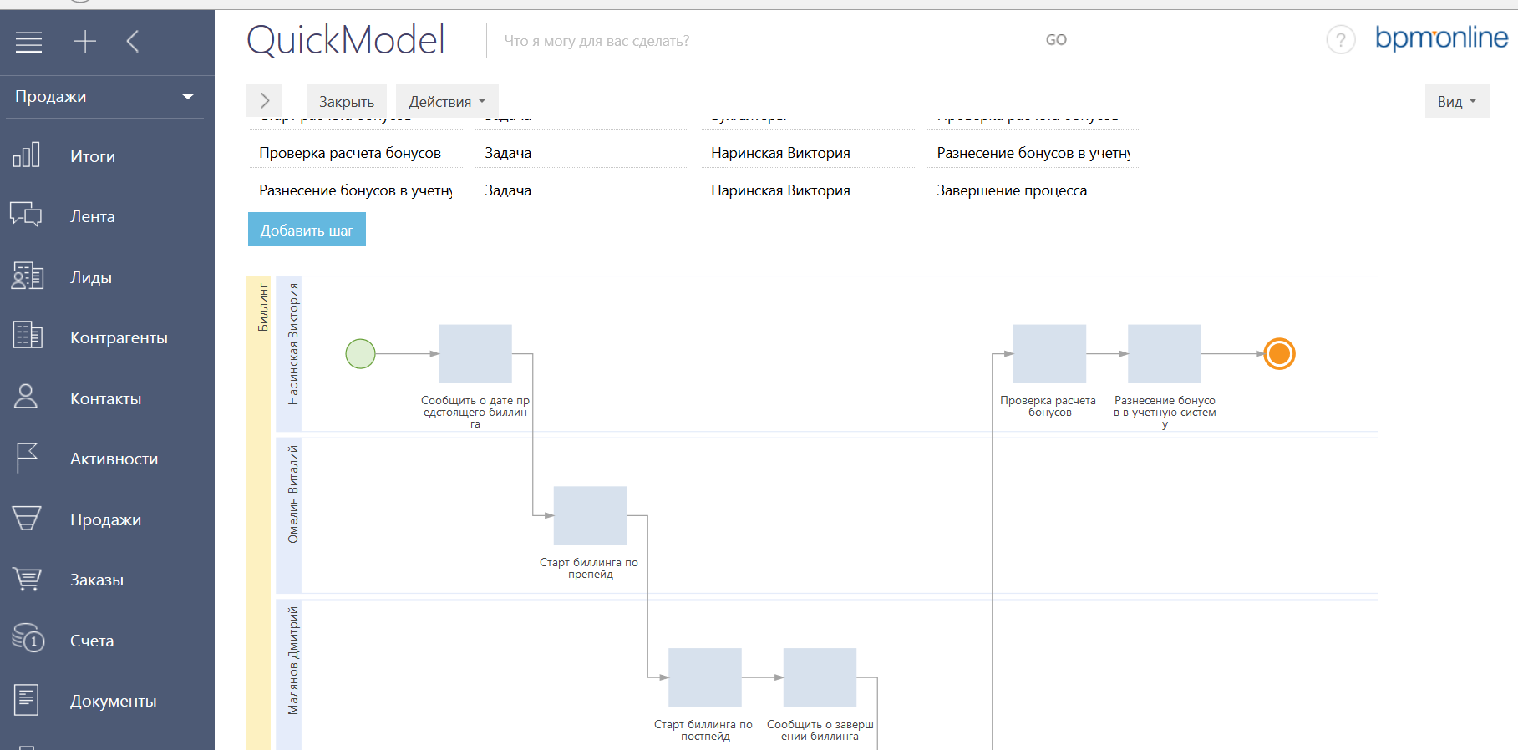
Task: Click the Добавить шаг button
Action: click(307, 231)
